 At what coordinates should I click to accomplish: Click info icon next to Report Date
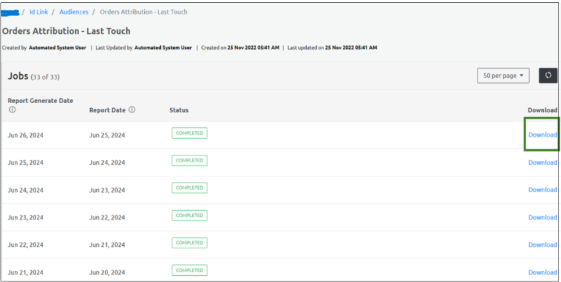pyautogui.click(x=132, y=110)
